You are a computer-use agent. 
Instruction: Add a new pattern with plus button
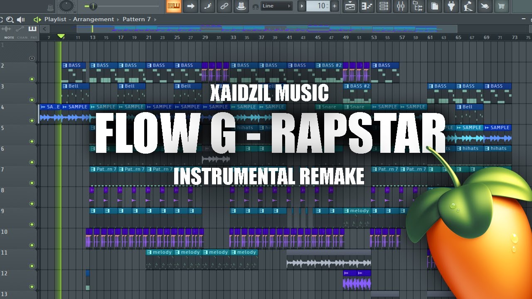(334, 6)
